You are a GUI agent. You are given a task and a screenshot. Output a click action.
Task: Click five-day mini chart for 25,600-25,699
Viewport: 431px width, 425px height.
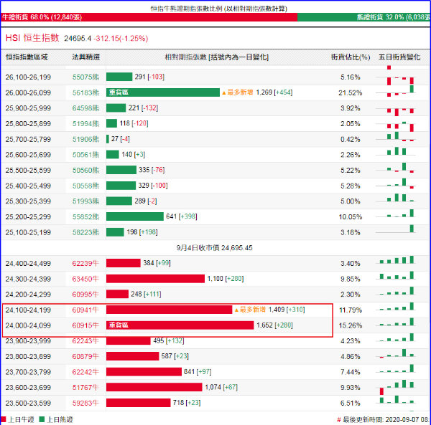396,152
